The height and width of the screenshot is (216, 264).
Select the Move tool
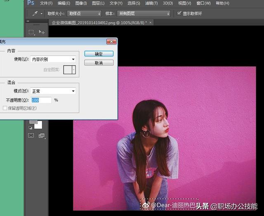pos(41,32)
